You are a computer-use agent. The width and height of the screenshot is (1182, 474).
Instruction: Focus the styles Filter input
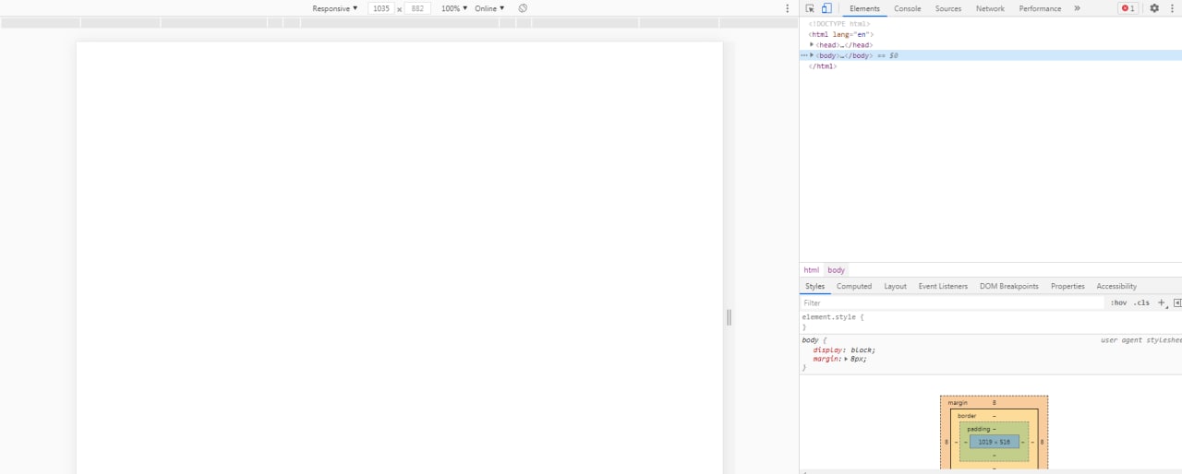(952, 302)
